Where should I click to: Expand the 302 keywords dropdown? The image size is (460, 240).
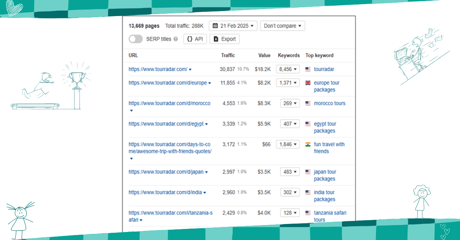click(290, 193)
